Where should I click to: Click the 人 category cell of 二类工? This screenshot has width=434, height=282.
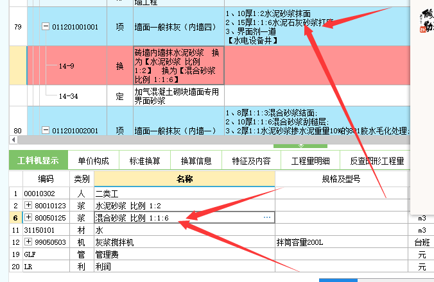click(82, 194)
